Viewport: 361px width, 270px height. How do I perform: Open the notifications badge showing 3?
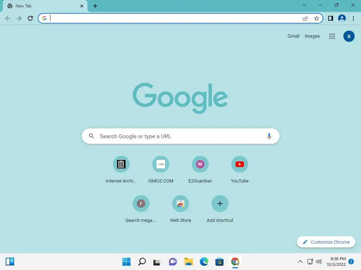[351, 262]
